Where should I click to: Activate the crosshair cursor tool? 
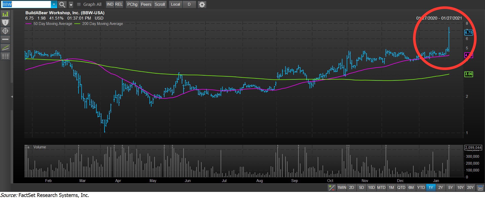point(5,31)
